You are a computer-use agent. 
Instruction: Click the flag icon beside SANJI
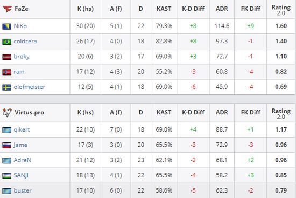(7, 176)
